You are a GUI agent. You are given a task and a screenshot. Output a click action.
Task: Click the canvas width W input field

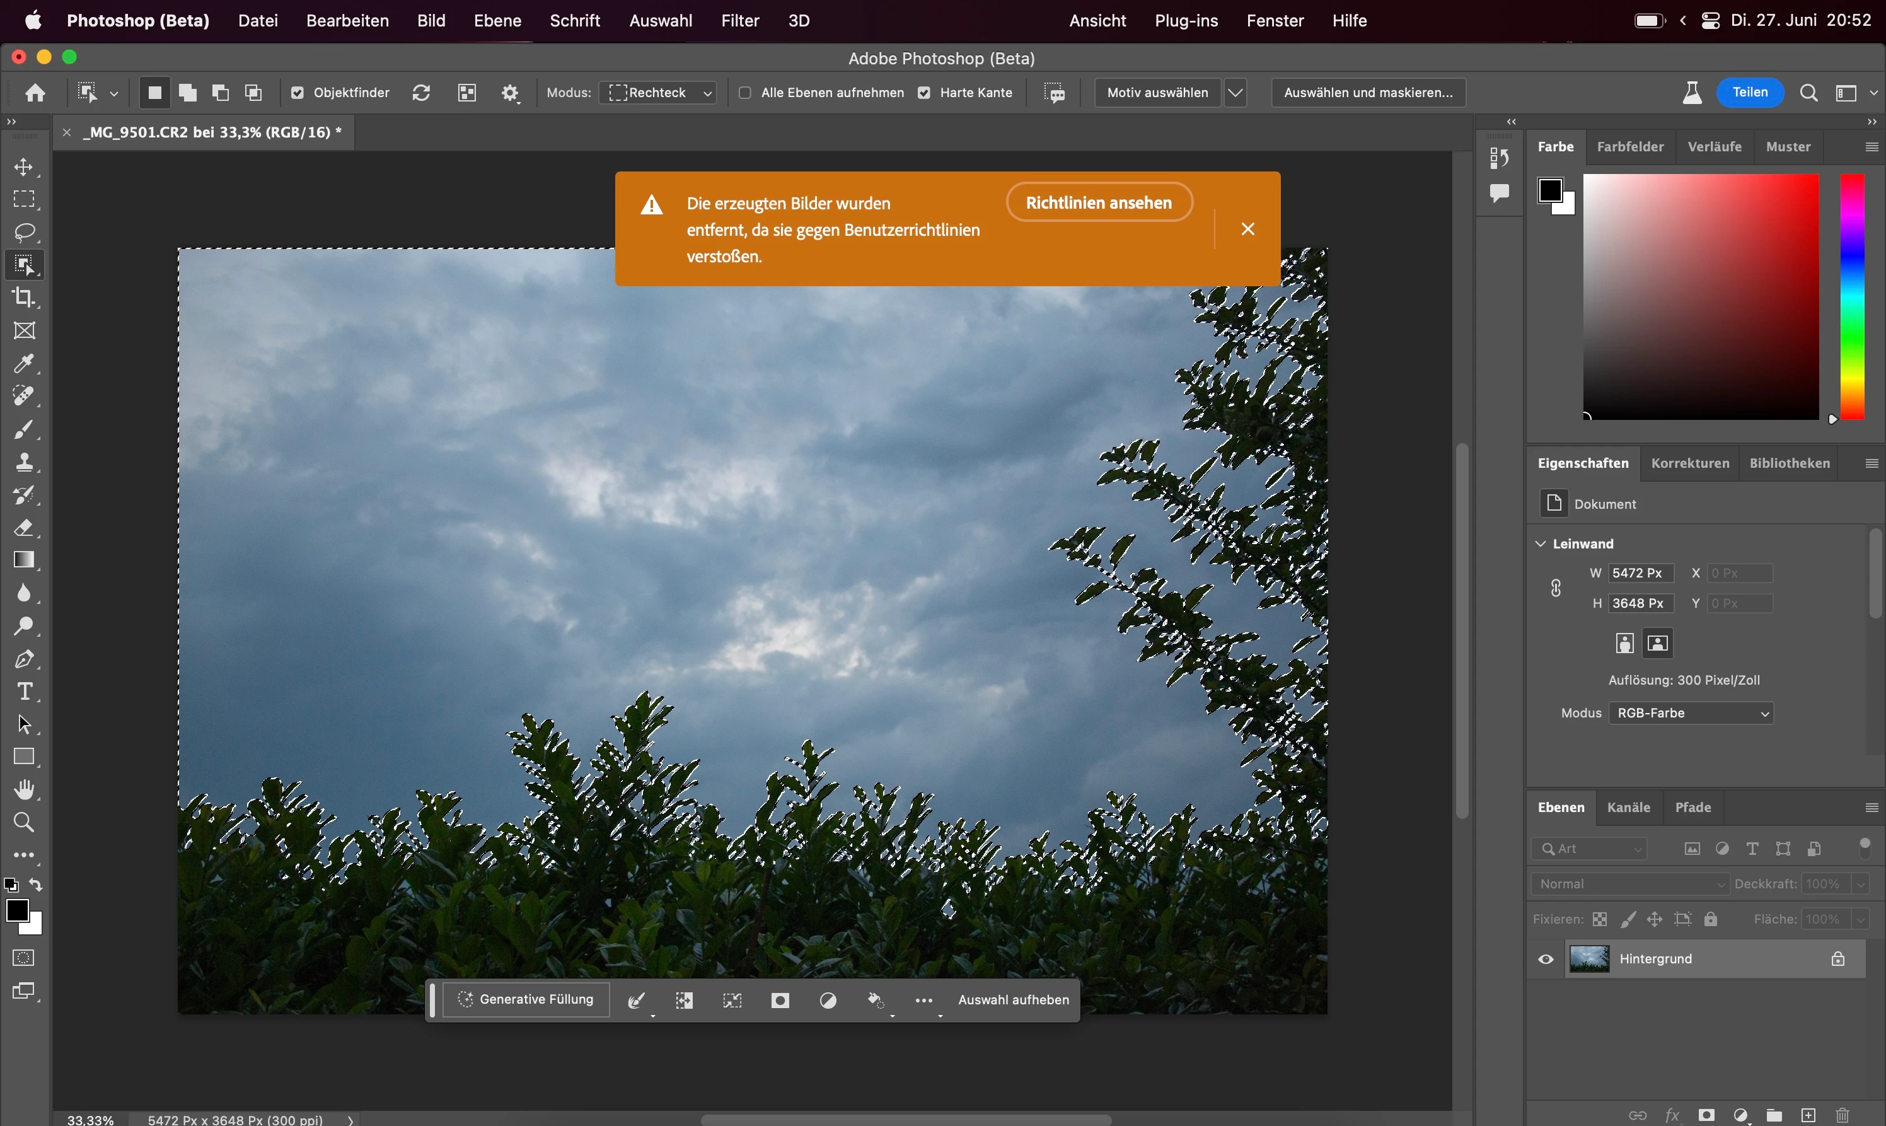pos(1640,574)
